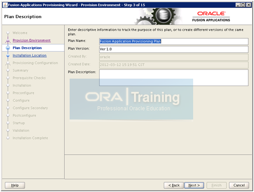Click the Created By field
Viewport: 254px width, 192px height.
(174, 57)
